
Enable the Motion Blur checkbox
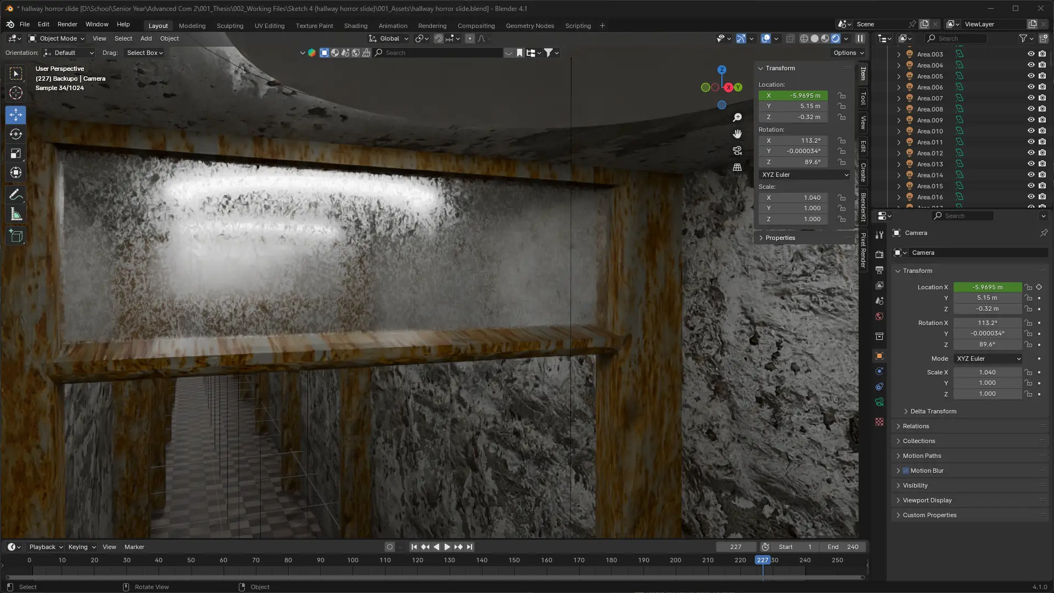(x=906, y=471)
